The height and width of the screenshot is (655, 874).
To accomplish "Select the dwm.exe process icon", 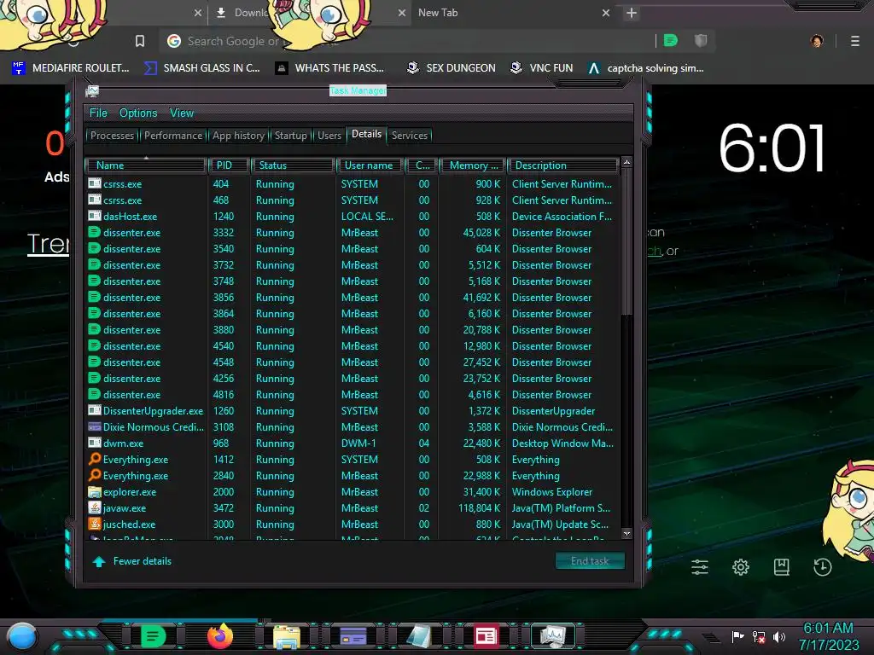I will click(94, 443).
